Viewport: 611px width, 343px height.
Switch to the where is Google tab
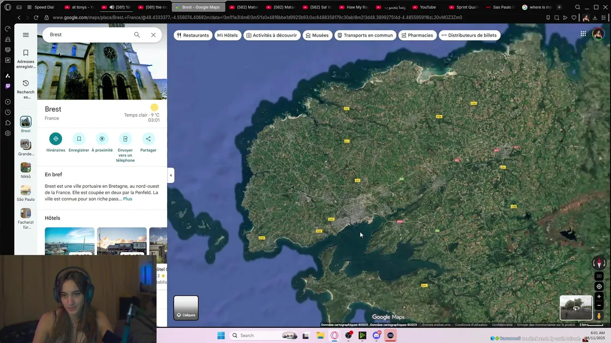[537, 7]
